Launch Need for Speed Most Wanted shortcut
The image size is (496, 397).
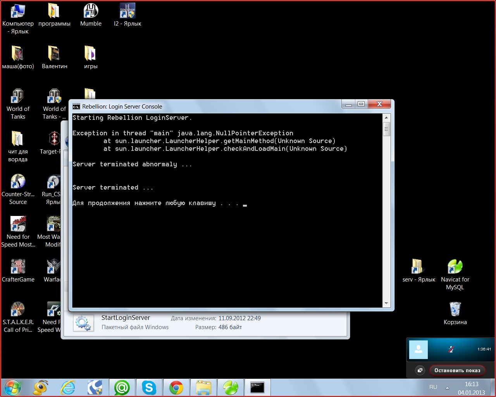[18, 232]
